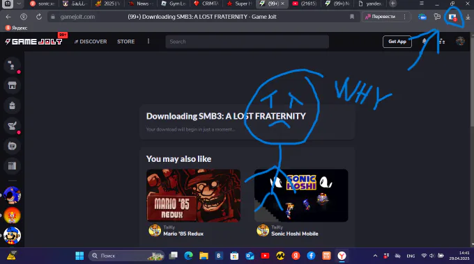Screen dimensions: 474x264
Task: Open the DISCOVER menu item
Action: [91, 42]
